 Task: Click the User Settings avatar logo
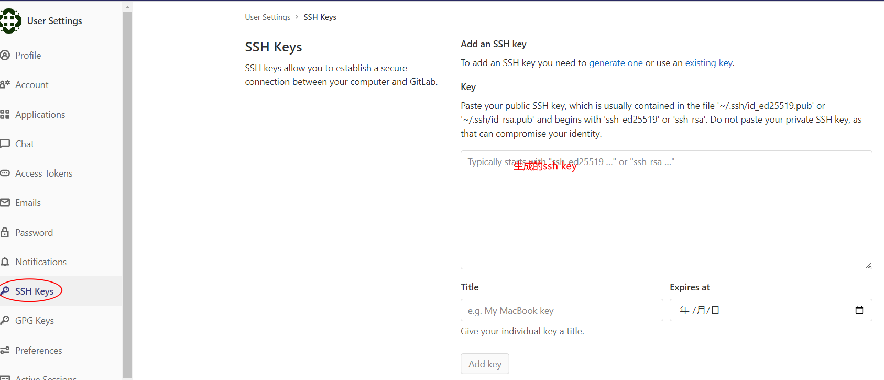(10, 21)
